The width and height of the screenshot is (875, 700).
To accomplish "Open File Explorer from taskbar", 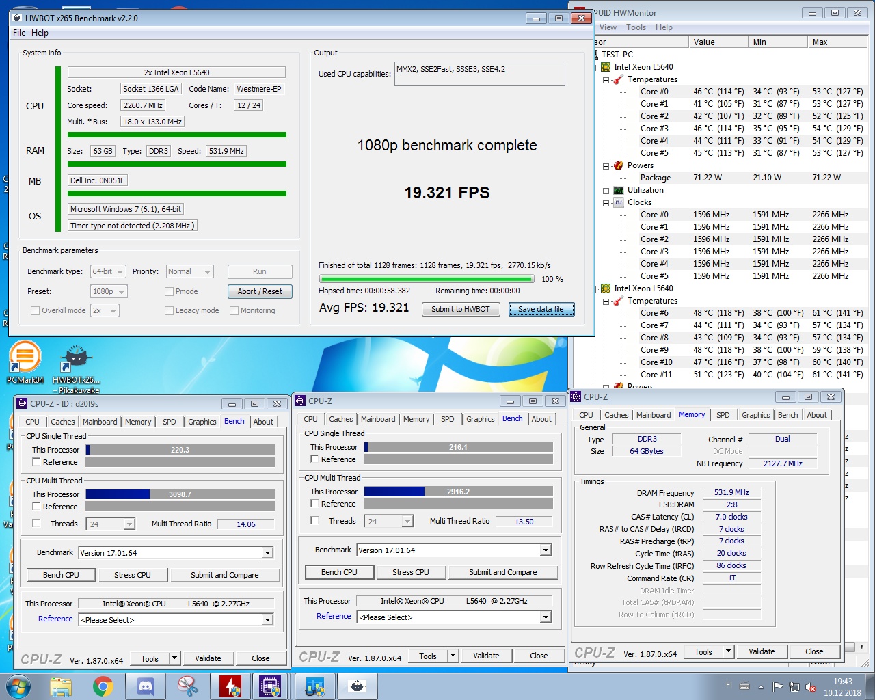I will click(x=61, y=686).
